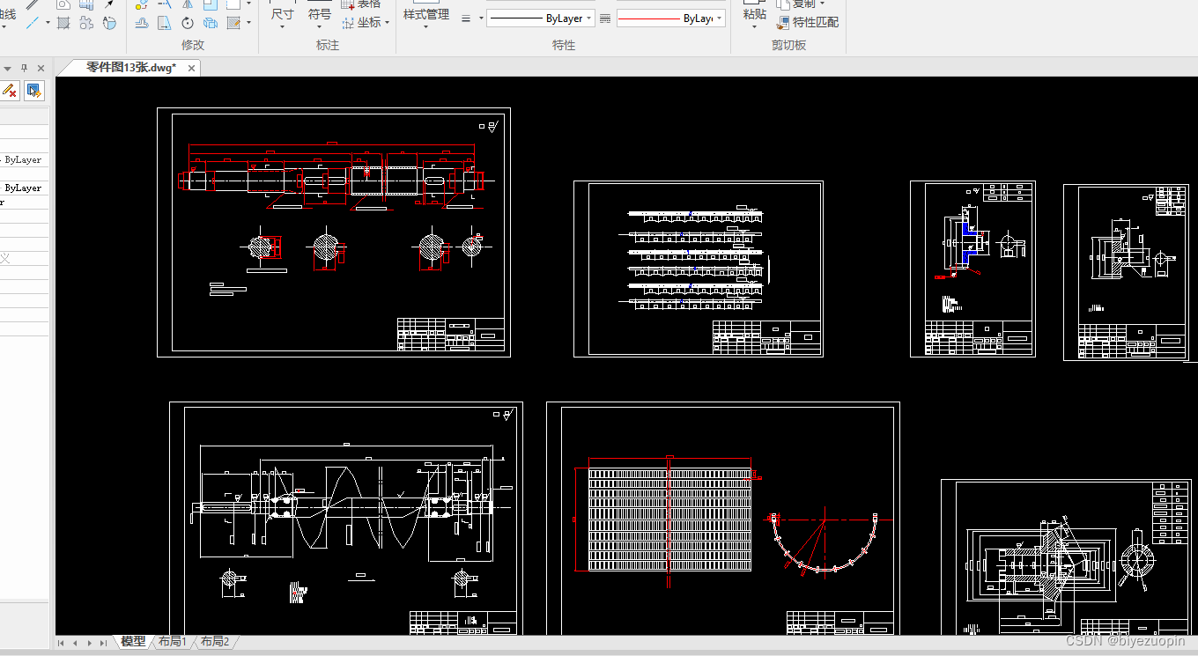The image size is (1198, 656).
Task: Click the dashed linetype icon
Action: click(605, 18)
